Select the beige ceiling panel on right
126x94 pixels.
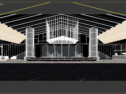[113, 33]
